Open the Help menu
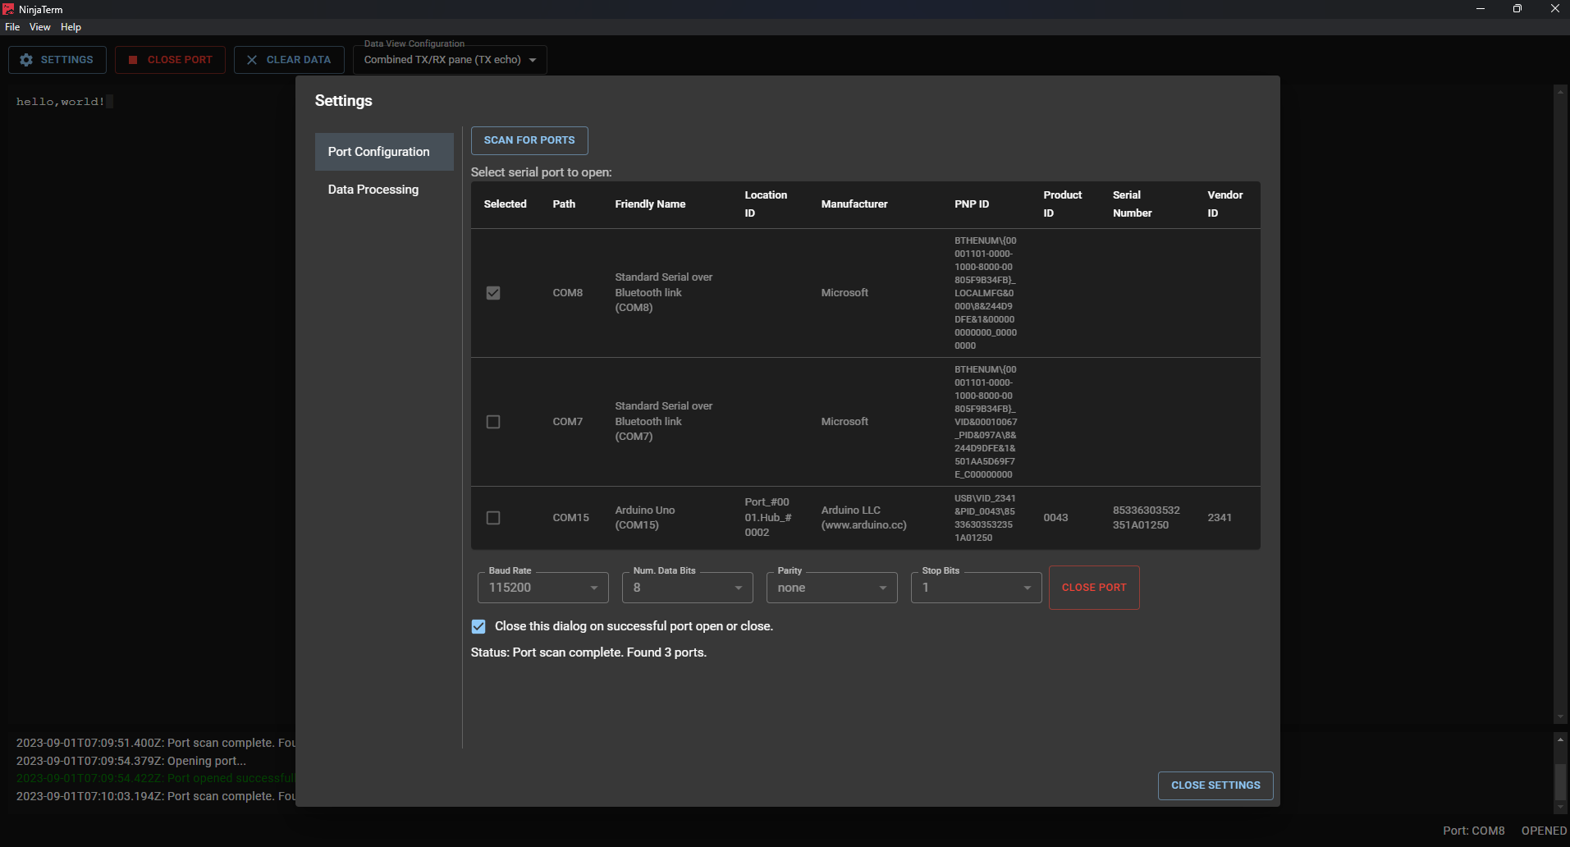The width and height of the screenshot is (1570, 847). click(71, 27)
